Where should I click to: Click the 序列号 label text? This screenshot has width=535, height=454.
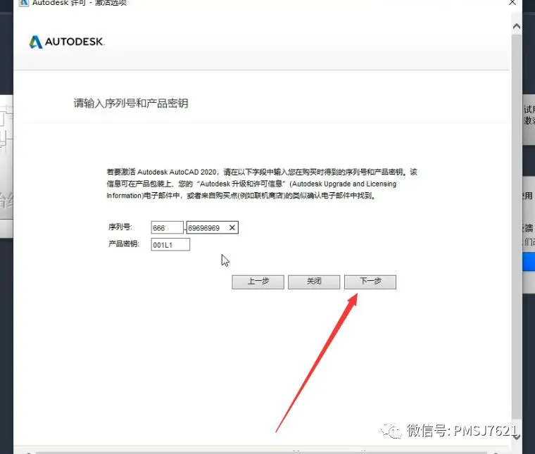tap(120, 227)
